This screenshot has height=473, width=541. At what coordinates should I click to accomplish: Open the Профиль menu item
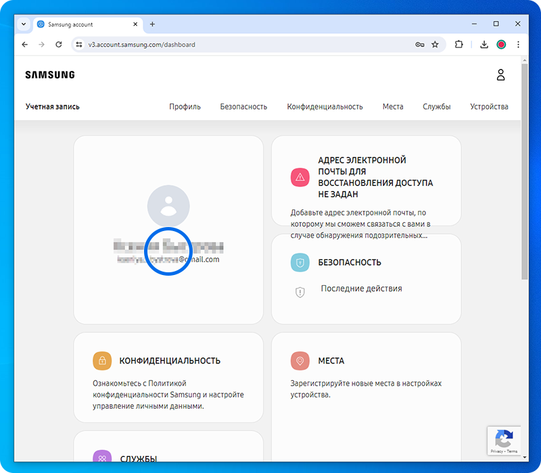point(185,107)
